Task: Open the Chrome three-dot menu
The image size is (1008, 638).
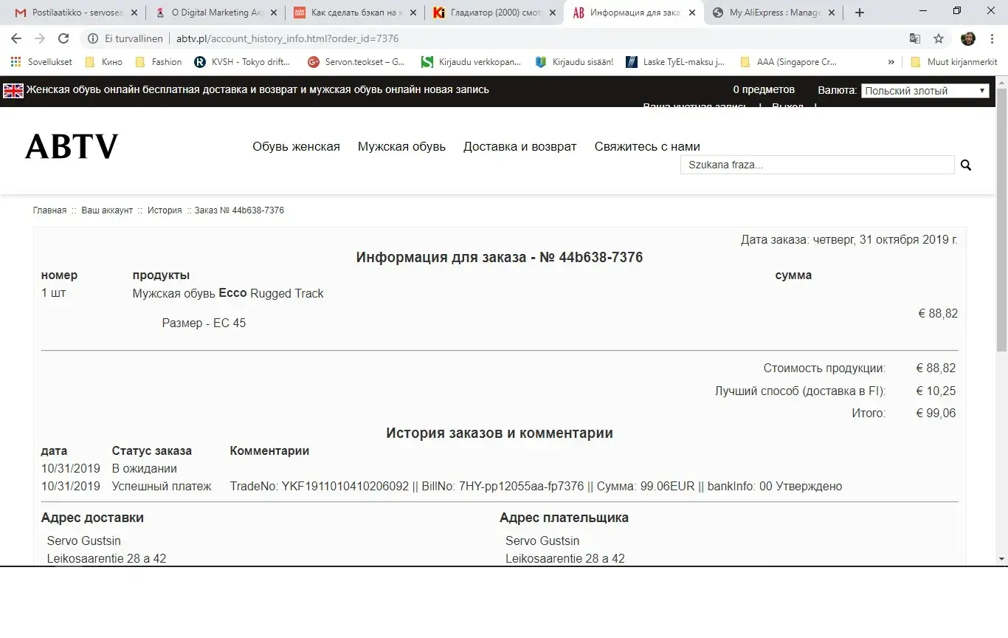Action: (x=992, y=38)
